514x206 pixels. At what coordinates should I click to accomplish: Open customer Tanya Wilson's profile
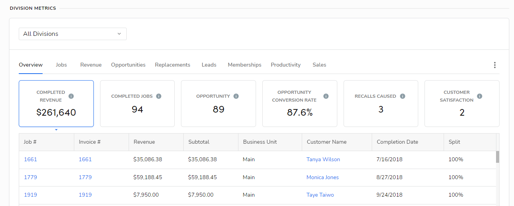(x=323, y=159)
